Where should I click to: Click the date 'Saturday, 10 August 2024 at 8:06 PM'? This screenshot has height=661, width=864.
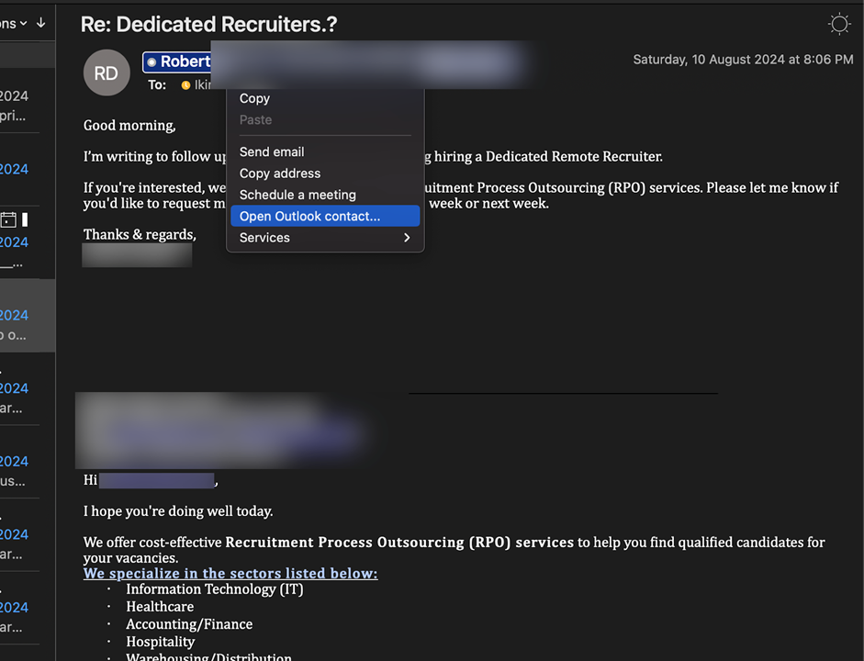coord(743,60)
